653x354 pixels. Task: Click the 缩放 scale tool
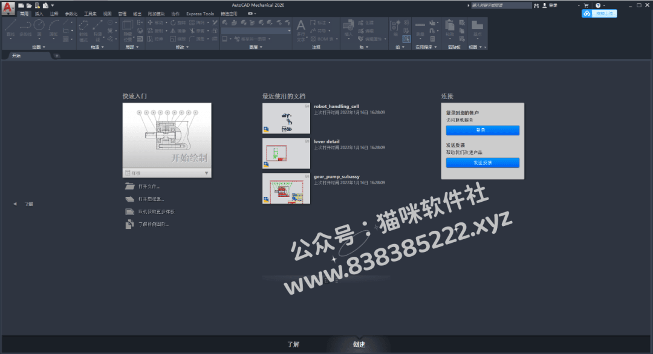[178, 39]
